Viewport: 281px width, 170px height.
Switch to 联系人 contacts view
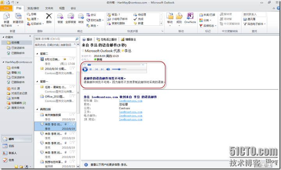pyautogui.click(x=17, y=153)
